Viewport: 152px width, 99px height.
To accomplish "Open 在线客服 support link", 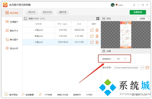I will [28, 95].
